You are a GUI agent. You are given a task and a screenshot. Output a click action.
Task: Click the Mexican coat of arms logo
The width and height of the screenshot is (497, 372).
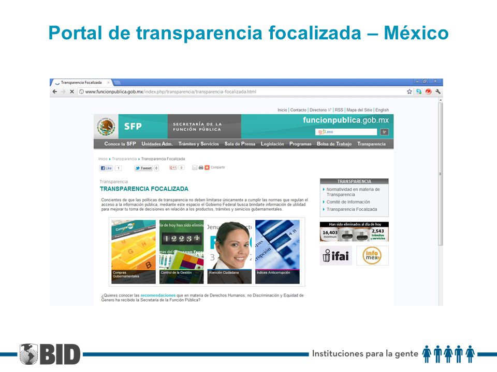coord(106,127)
